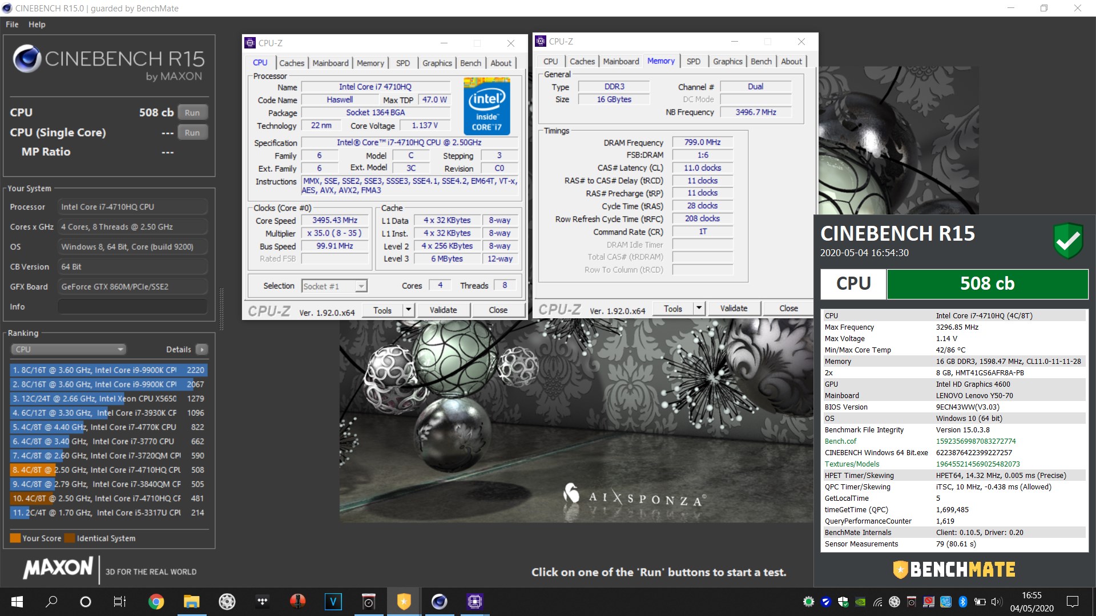
Task: Open the Help menu
Action: [x=37, y=25]
